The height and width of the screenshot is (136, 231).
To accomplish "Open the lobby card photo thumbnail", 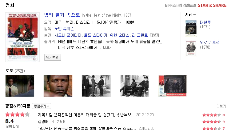I will tap(172, 86).
